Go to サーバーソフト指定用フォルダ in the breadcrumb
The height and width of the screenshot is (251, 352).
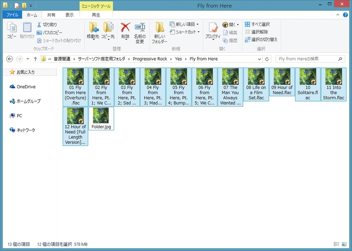(101, 59)
